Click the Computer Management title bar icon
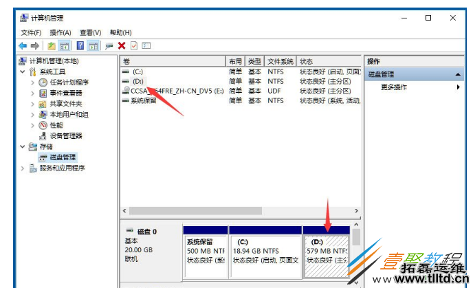473x288 pixels. [24, 18]
